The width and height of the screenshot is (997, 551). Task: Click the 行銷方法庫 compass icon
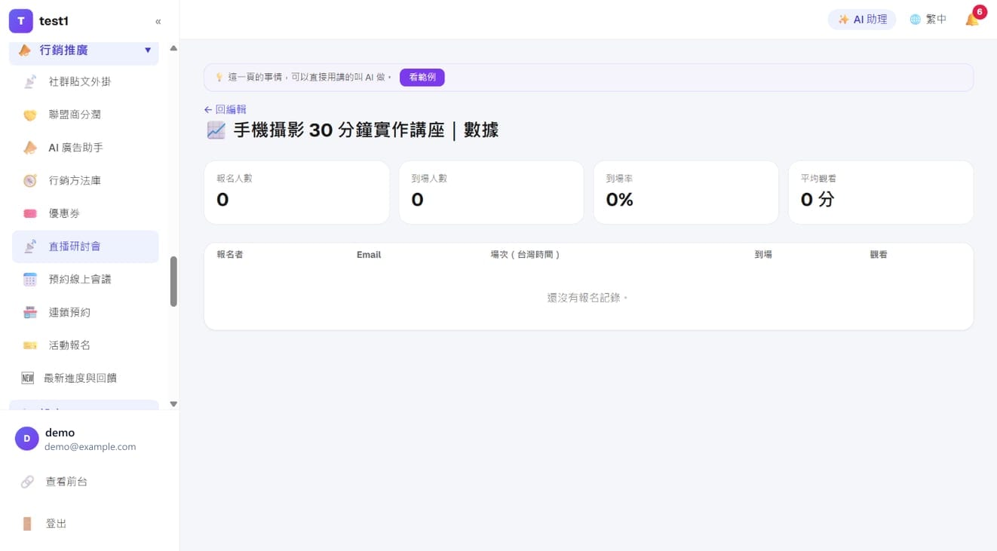click(x=30, y=180)
